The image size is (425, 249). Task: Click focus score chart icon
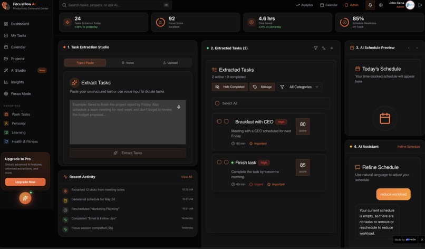[160, 22]
